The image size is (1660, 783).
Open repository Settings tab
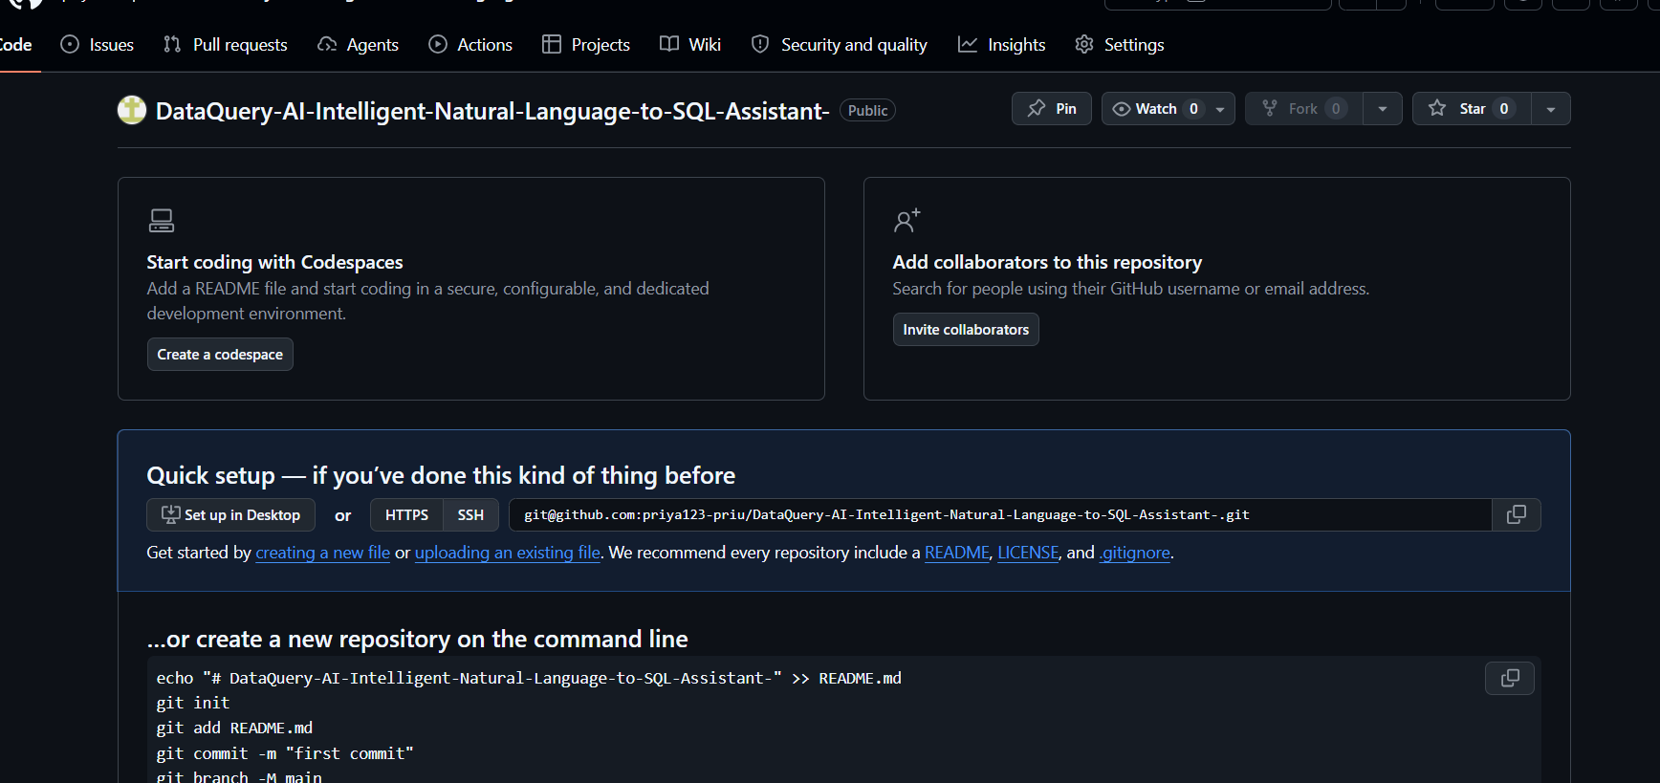pos(1120,45)
